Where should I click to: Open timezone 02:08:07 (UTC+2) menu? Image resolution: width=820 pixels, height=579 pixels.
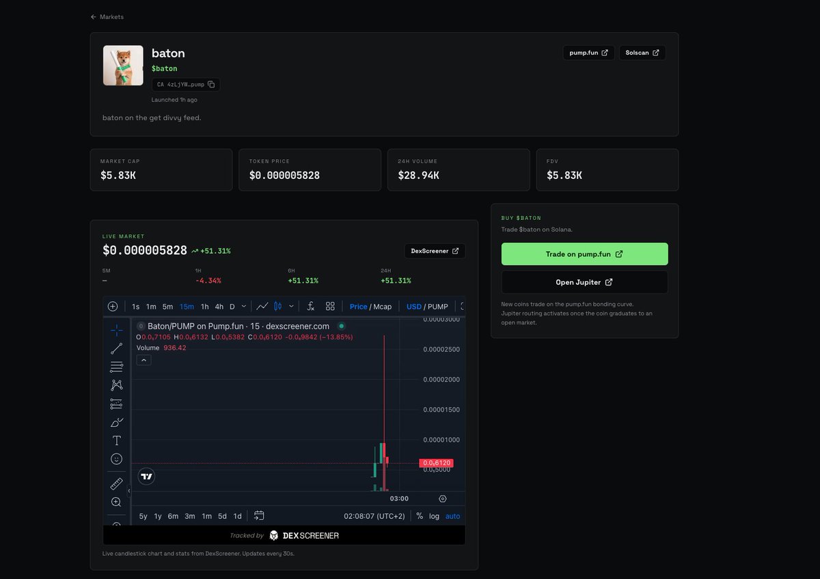[x=374, y=516]
